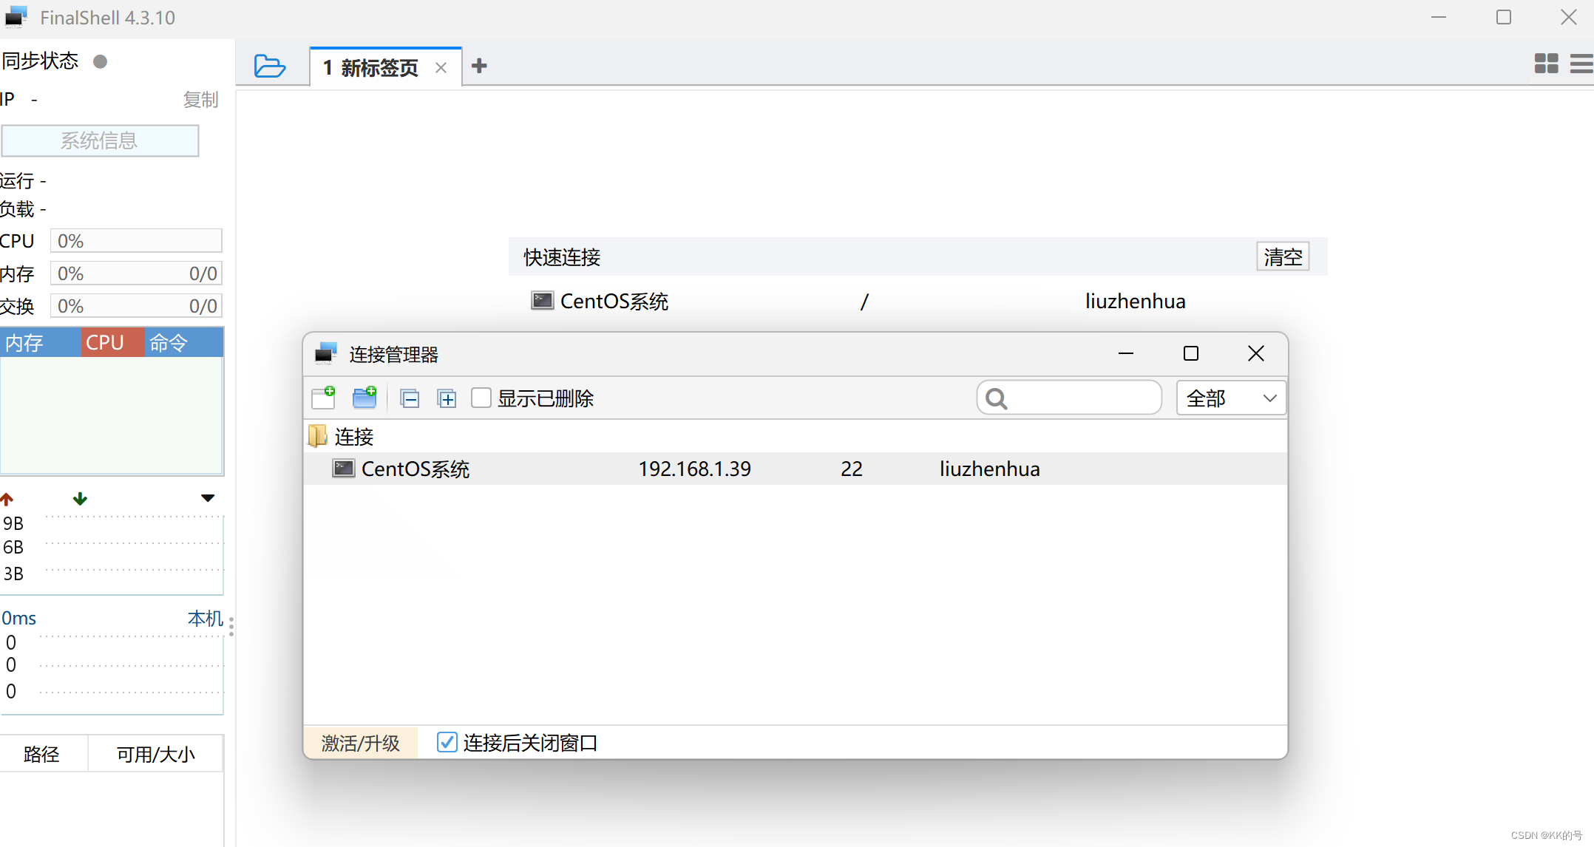The width and height of the screenshot is (1594, 847).
Task: Open the 全部 filter dropdown
Action: tap(1231, 398)
